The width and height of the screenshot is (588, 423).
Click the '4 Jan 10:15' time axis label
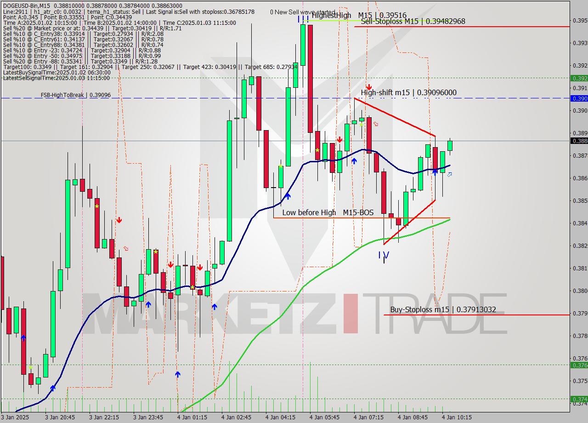tap(457, 417)
